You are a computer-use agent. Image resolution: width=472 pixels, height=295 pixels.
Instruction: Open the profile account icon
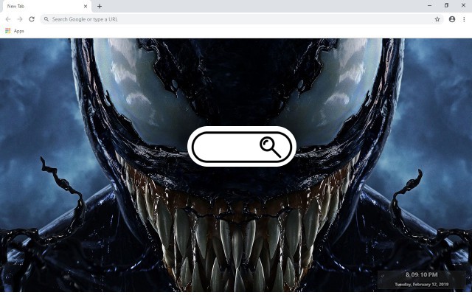pos(452,19)
